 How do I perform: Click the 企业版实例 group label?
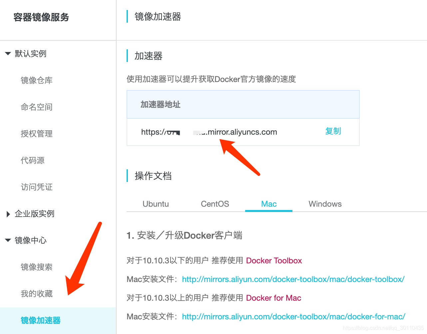coord(35,214)
